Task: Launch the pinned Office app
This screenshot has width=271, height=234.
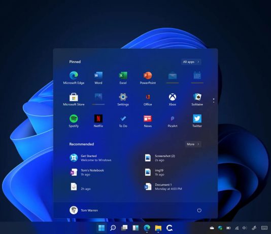Action: coord(148,99)
